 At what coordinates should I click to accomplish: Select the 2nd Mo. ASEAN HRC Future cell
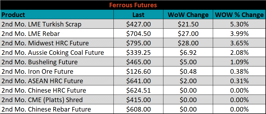[57, 81]
